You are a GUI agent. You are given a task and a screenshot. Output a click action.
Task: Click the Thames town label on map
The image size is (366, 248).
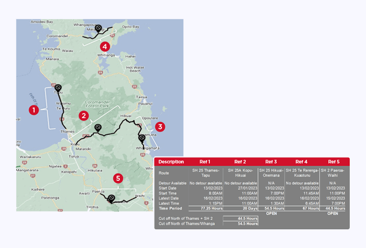coord(67,132)
